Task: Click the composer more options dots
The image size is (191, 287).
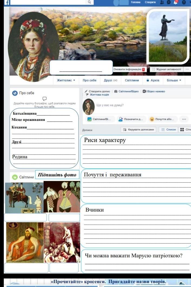Action: [x=184, y=119]
